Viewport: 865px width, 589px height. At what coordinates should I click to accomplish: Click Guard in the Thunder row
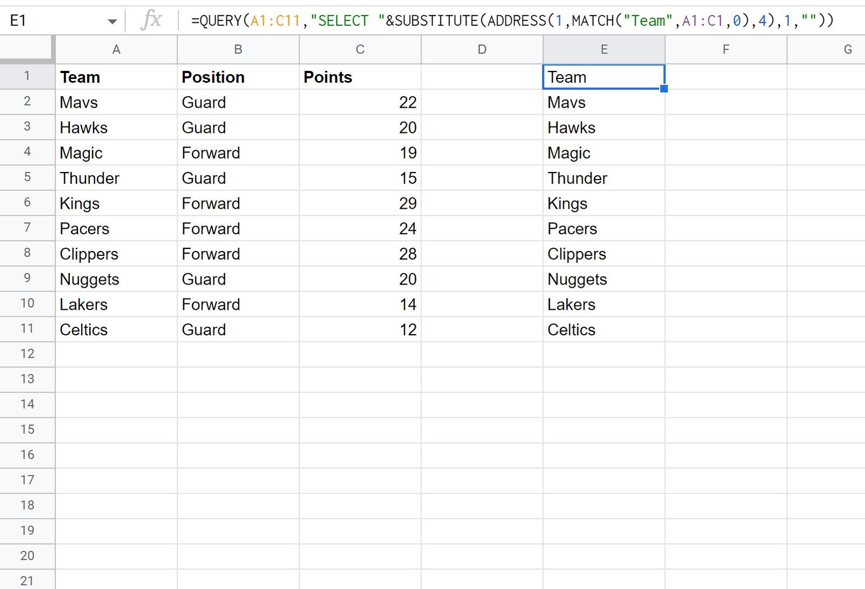tap(238, 178)
